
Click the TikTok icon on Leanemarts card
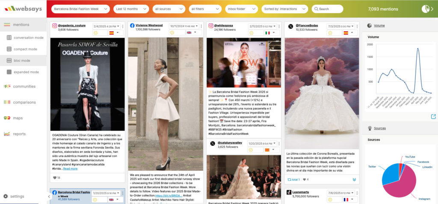pos(289,192)
